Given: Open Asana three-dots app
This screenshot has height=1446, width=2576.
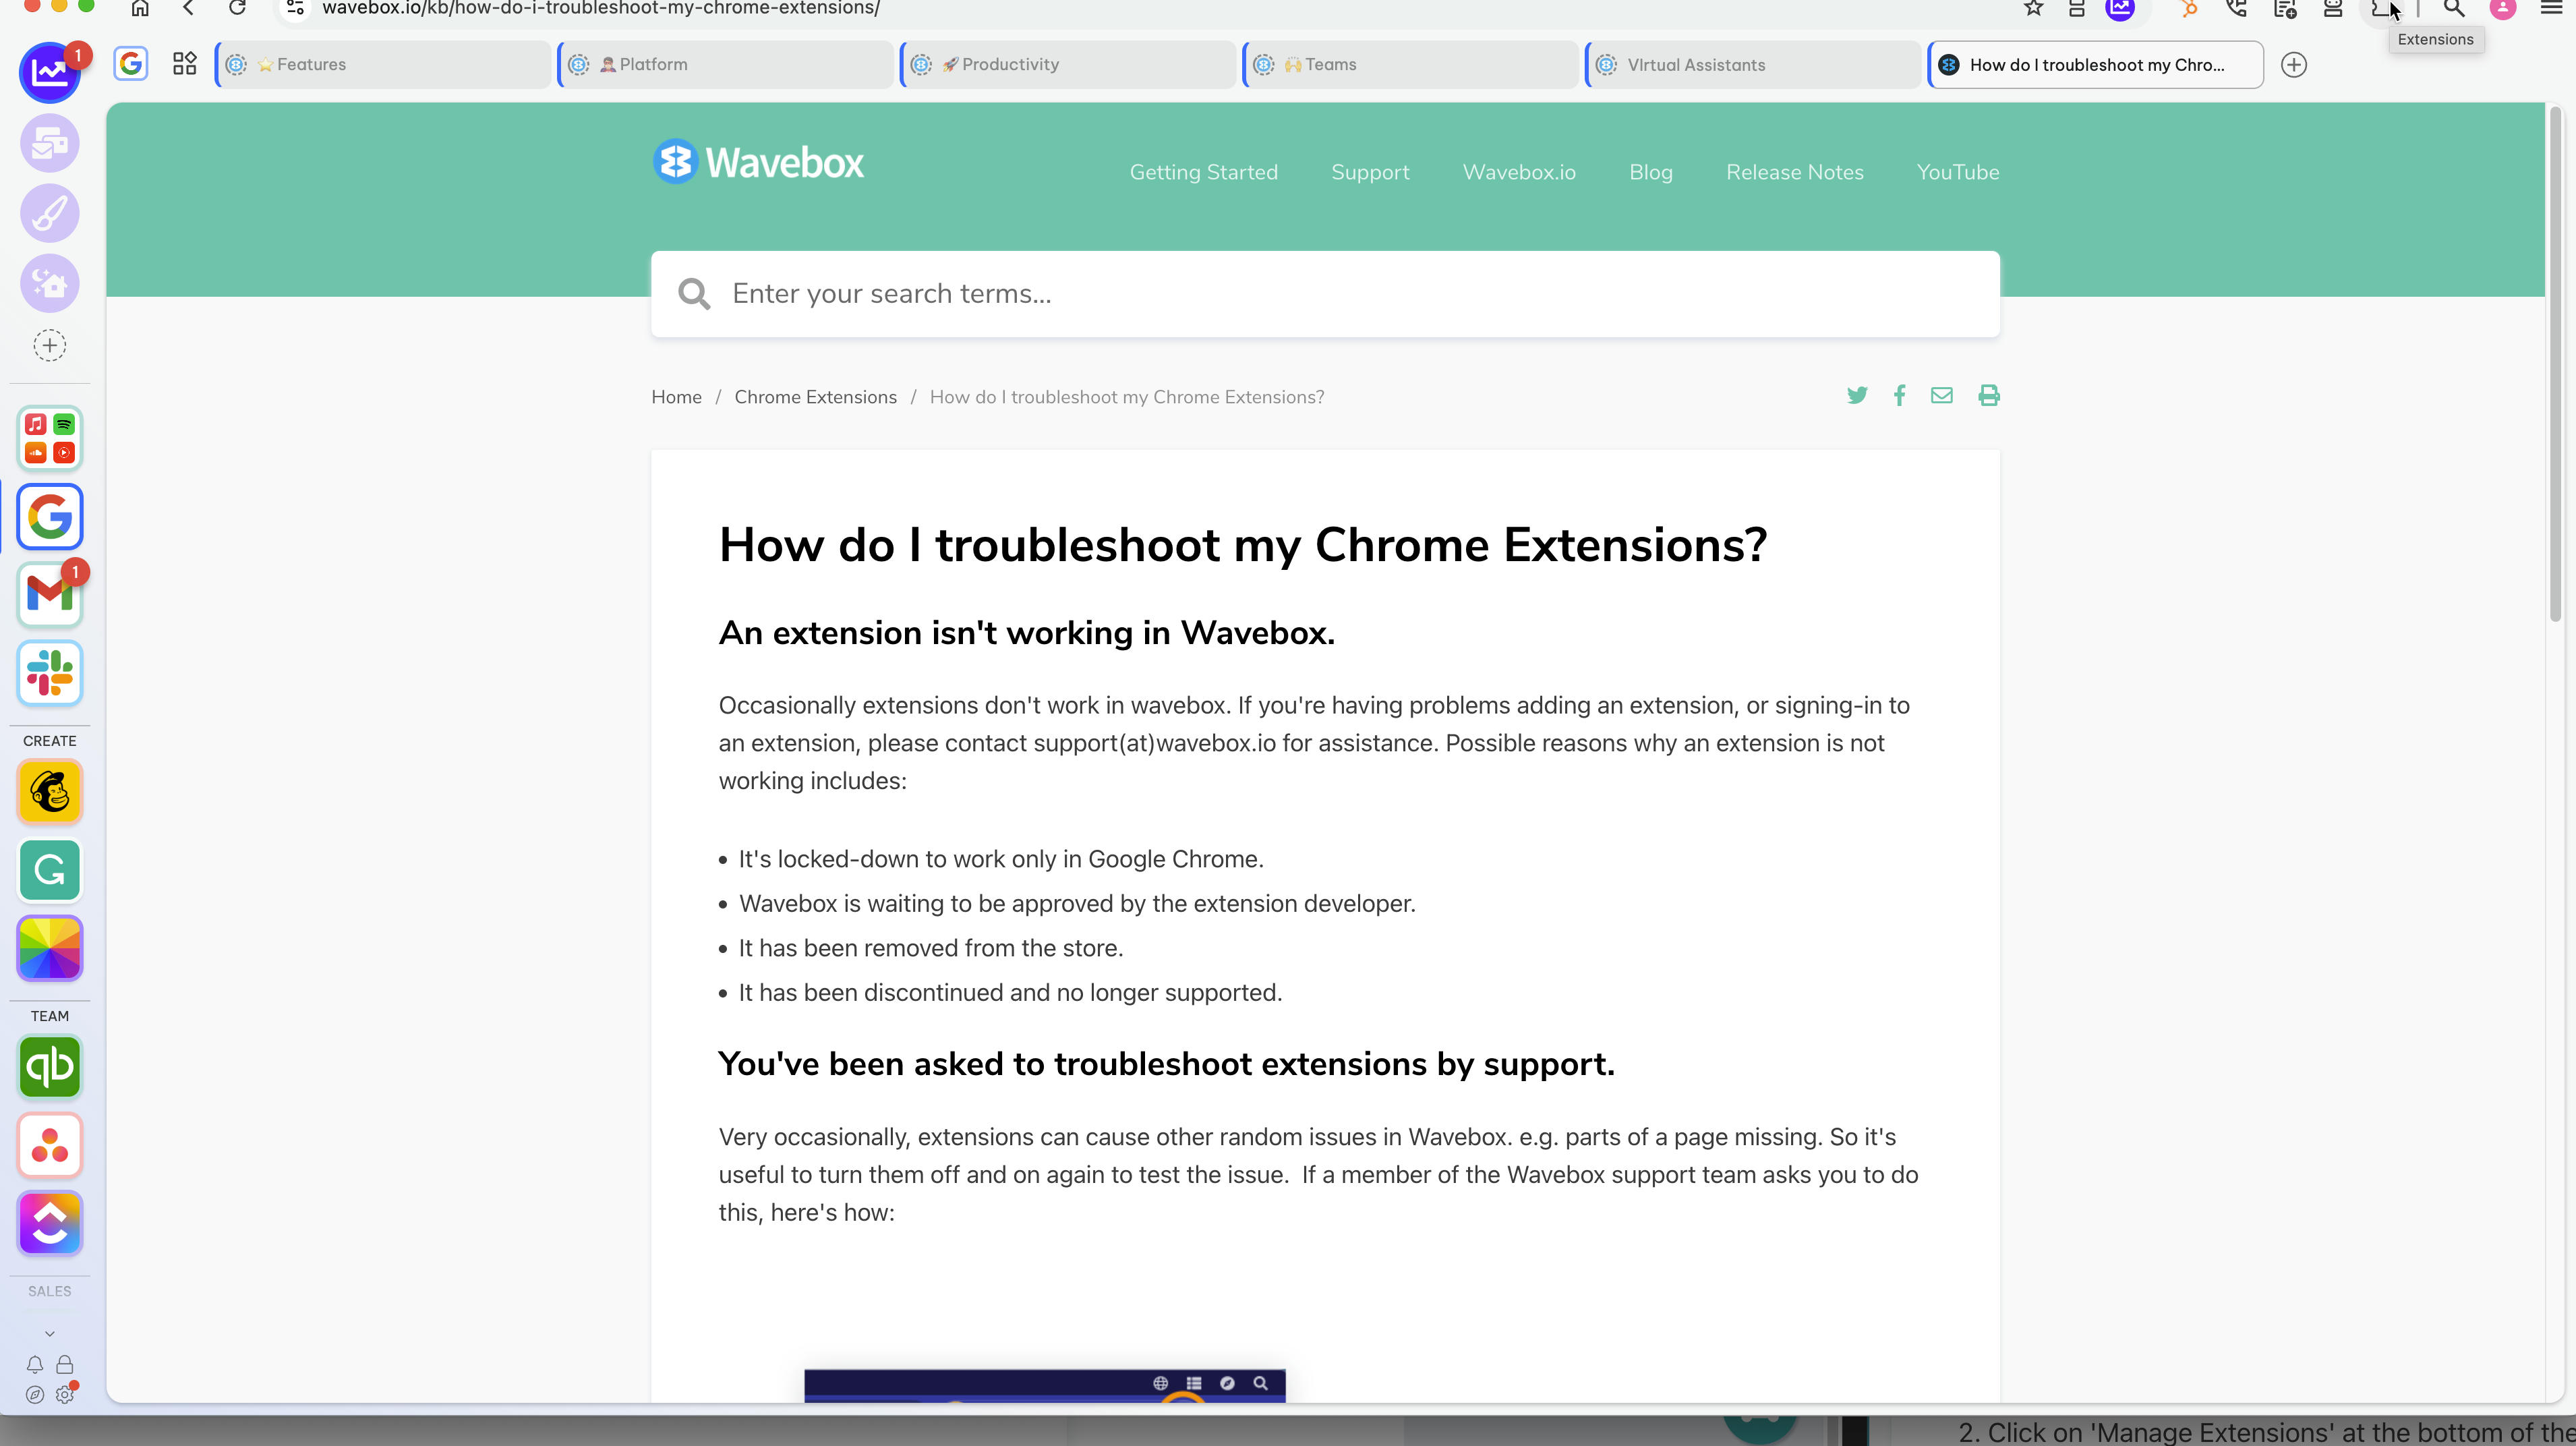Looking at the screenshot, I should [x=49, y=1145].
